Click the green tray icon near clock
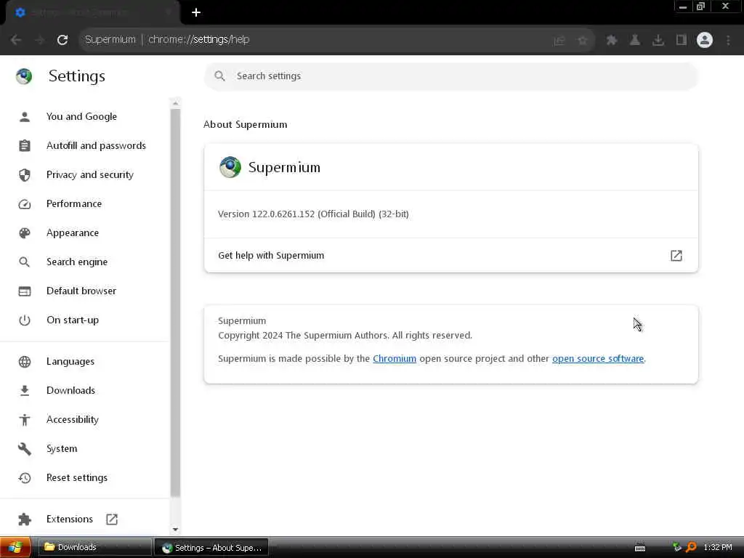The image size is (744, 558). 677,547
